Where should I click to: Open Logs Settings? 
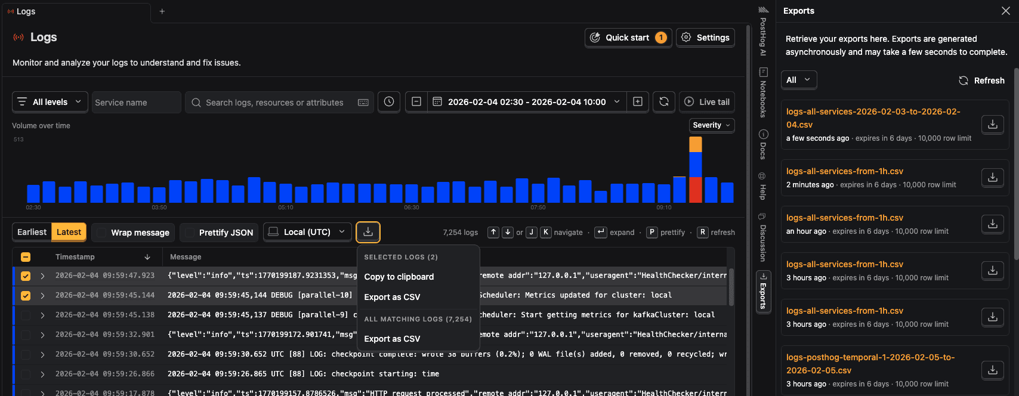(705, 38)
